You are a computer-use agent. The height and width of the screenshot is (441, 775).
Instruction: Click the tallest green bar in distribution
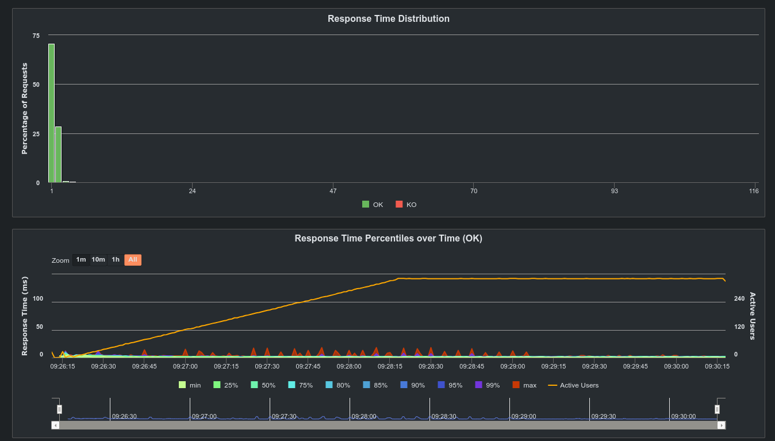51,113
